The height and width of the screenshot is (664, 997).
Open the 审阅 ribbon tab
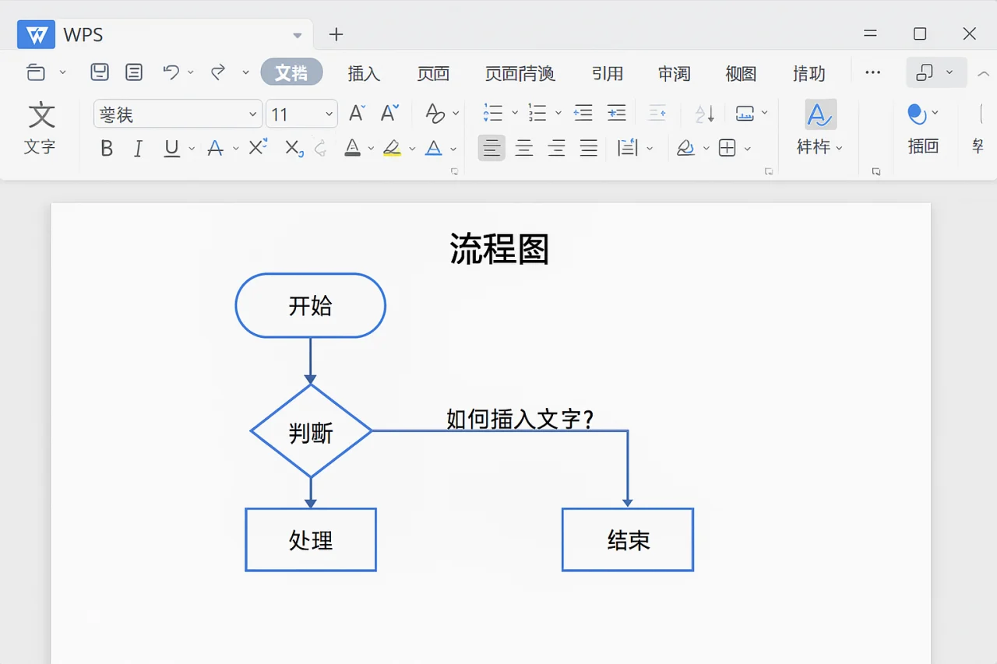pos(675,73)
